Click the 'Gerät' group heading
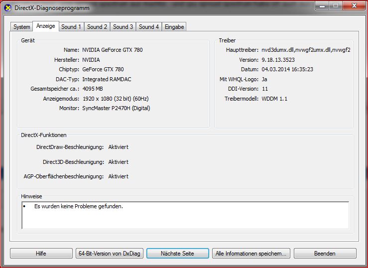 click(x=28, y=40)
